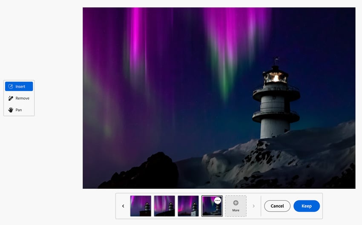The width and height of the screenshot is (362, 225).
Task: Go to next variations with right chevron
Action: tap(253, 206)
